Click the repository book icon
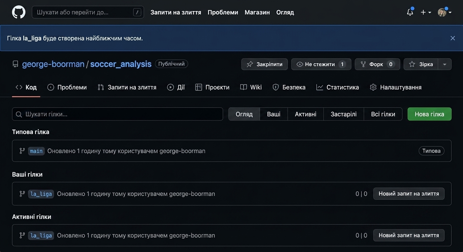463x252 pixels. 15,64
